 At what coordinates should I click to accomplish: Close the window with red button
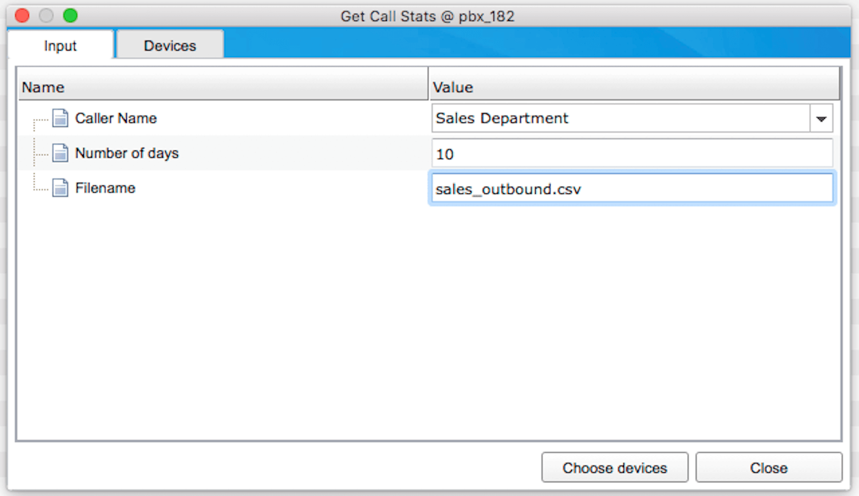coord(23,15)
